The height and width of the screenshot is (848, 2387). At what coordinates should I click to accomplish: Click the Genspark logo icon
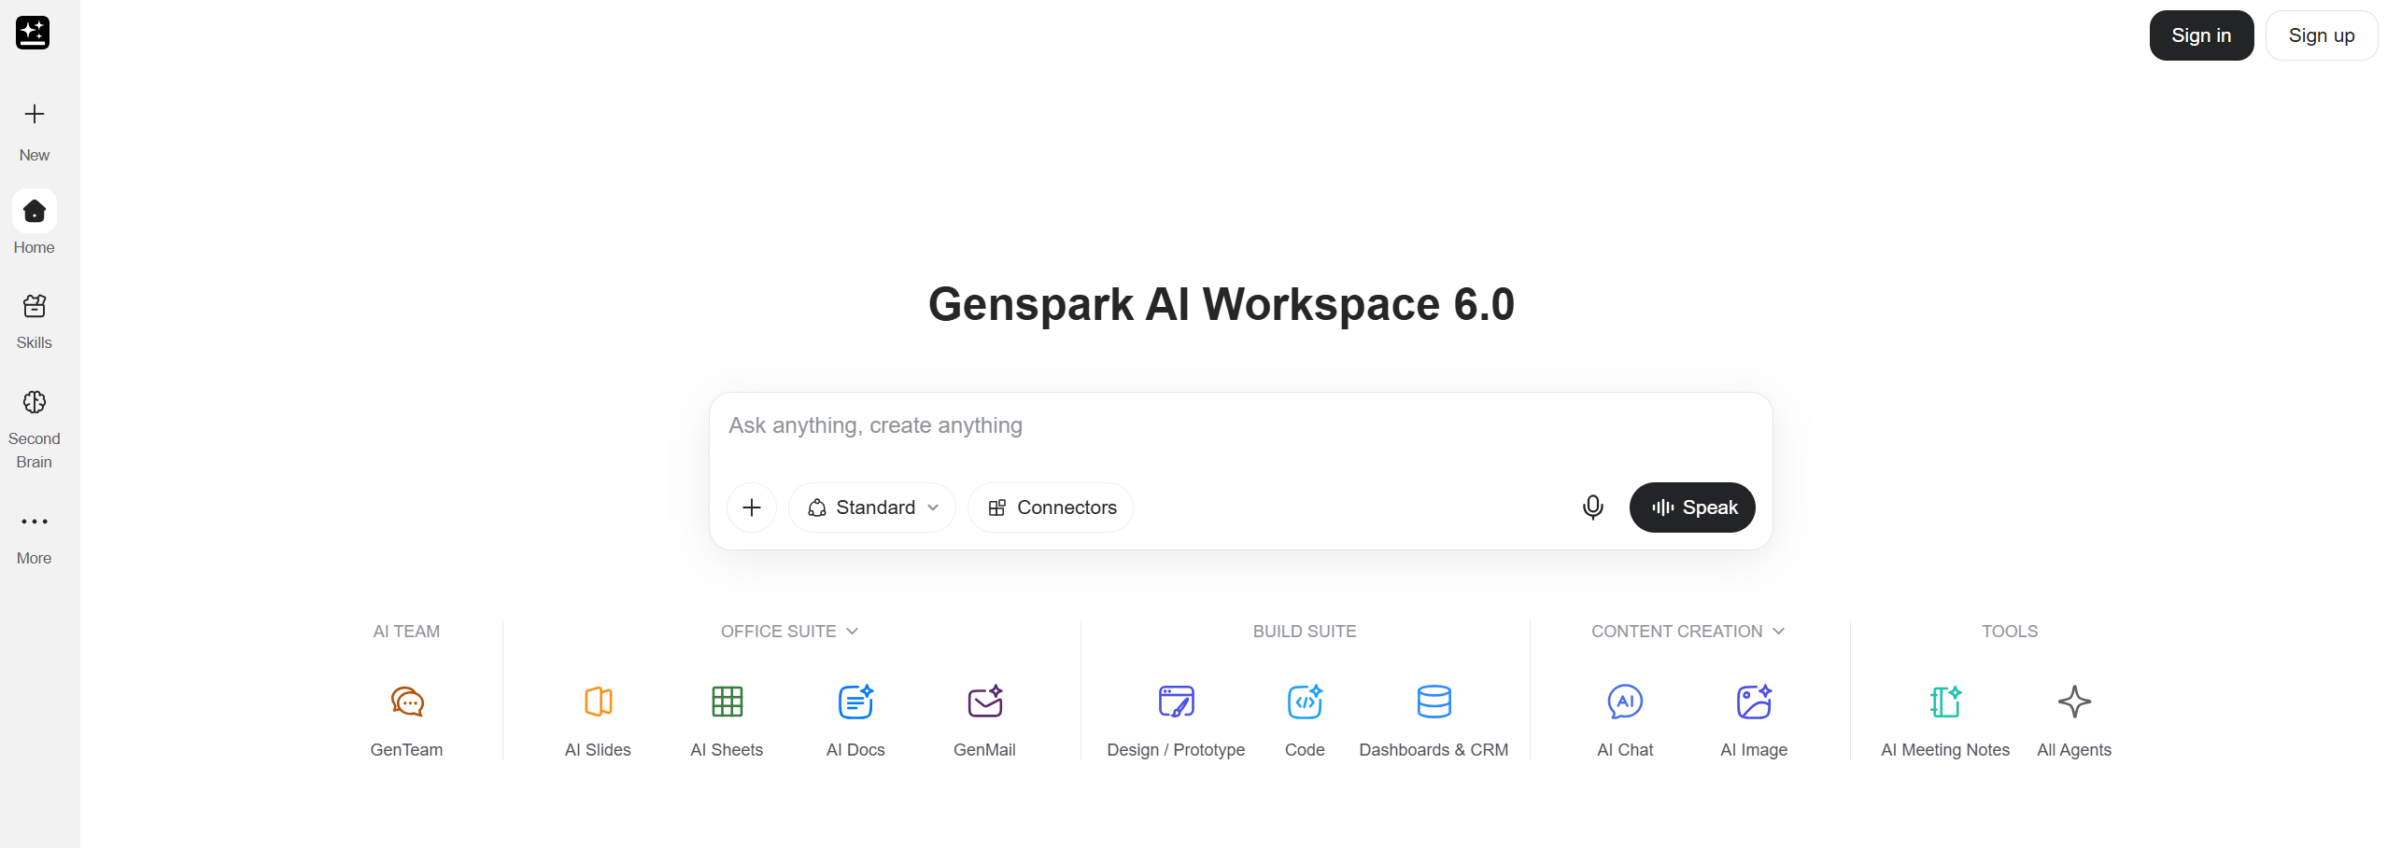(33, 33)
